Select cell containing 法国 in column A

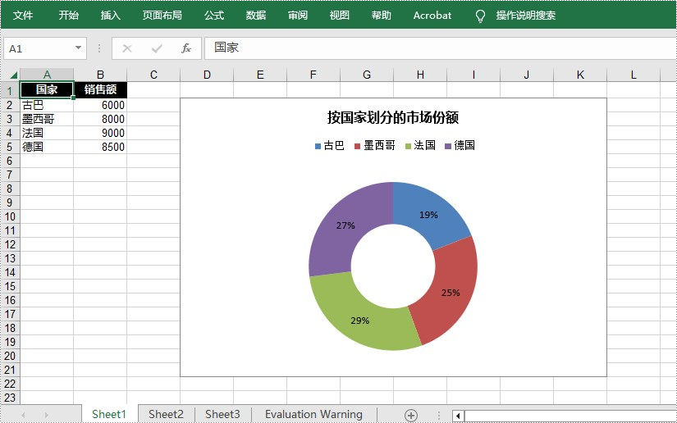point(47,133)
